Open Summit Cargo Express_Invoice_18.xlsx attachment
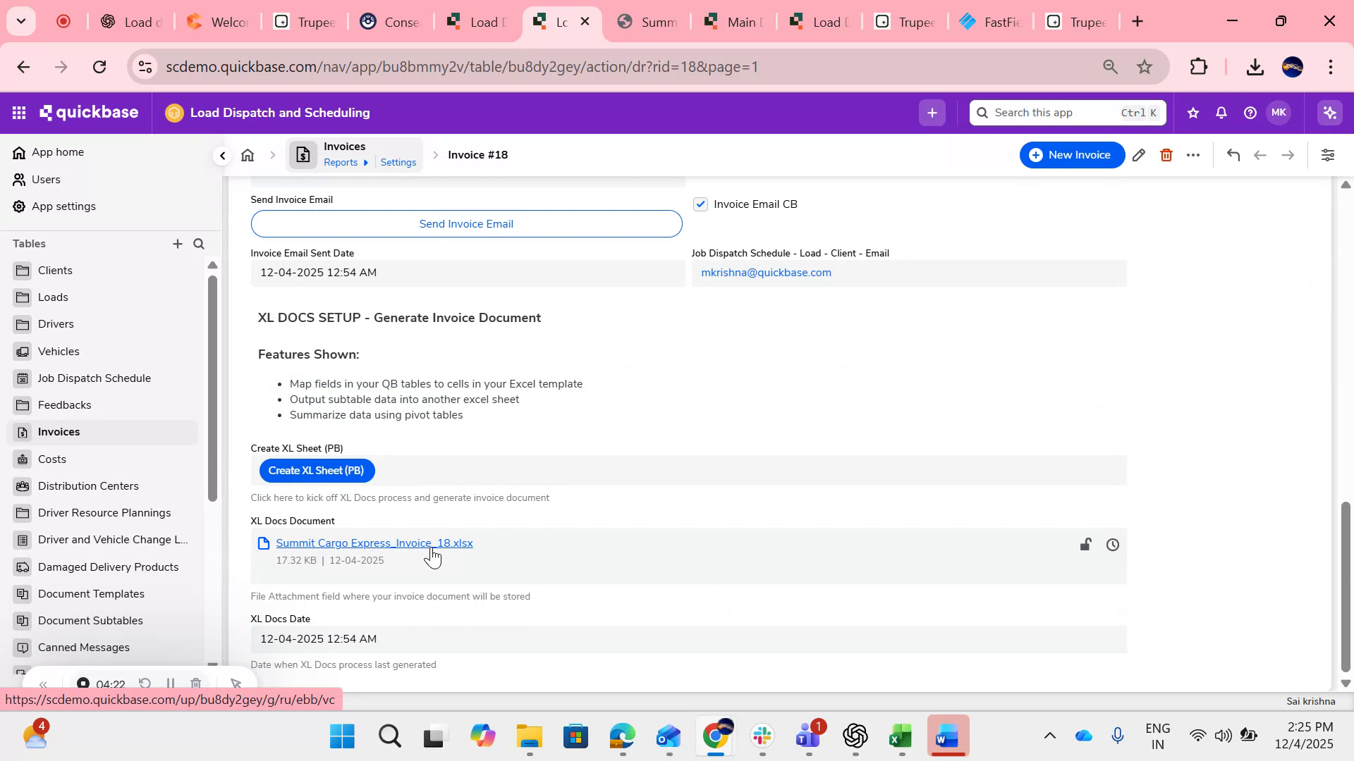This screenshot has height=761, width=1354. [x=374, y=543]
